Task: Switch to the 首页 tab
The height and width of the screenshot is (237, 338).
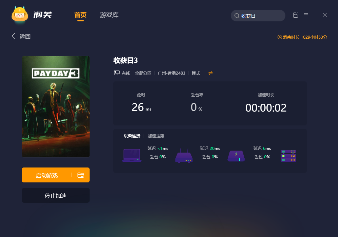Action: point(80,15)
